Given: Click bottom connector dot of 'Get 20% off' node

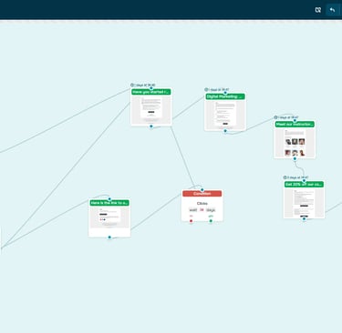Looking at the screenshot, I should (x=304, y=218).
